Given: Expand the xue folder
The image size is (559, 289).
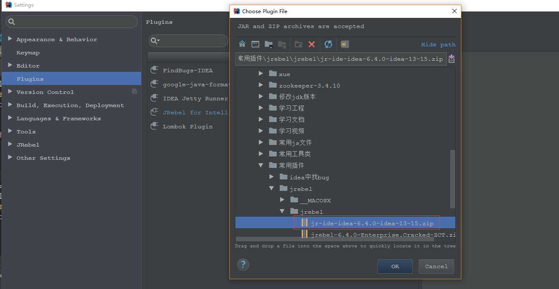Looking at the screenshot, I should [261, 74].
